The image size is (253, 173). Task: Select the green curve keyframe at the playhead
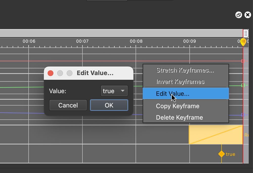pos(243,85)
